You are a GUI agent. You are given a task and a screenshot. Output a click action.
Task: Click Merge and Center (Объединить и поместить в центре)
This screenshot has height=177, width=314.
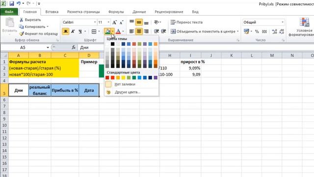pyautogui.click(x=203, y=31)
